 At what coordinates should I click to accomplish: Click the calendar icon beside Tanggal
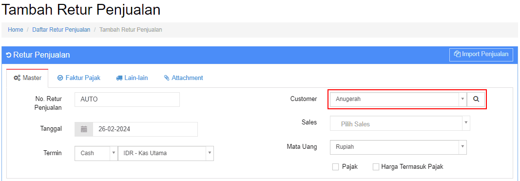84,129
